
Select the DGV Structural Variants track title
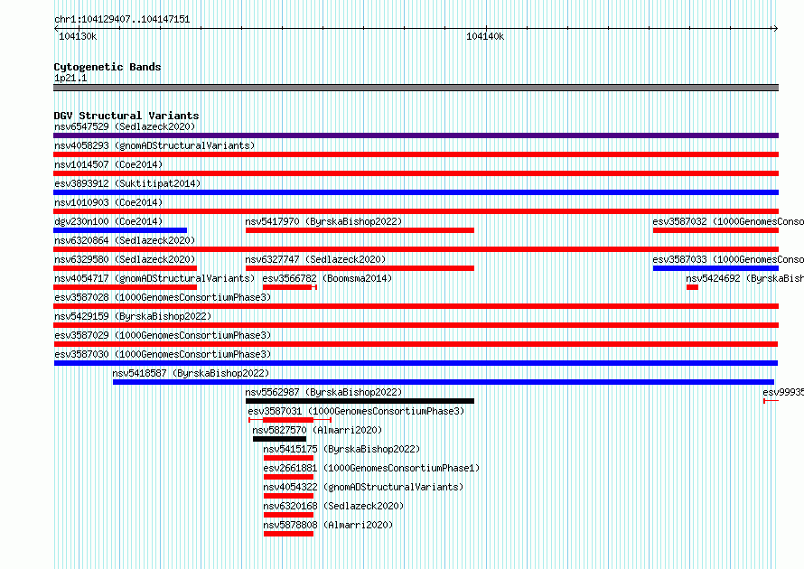126,116
